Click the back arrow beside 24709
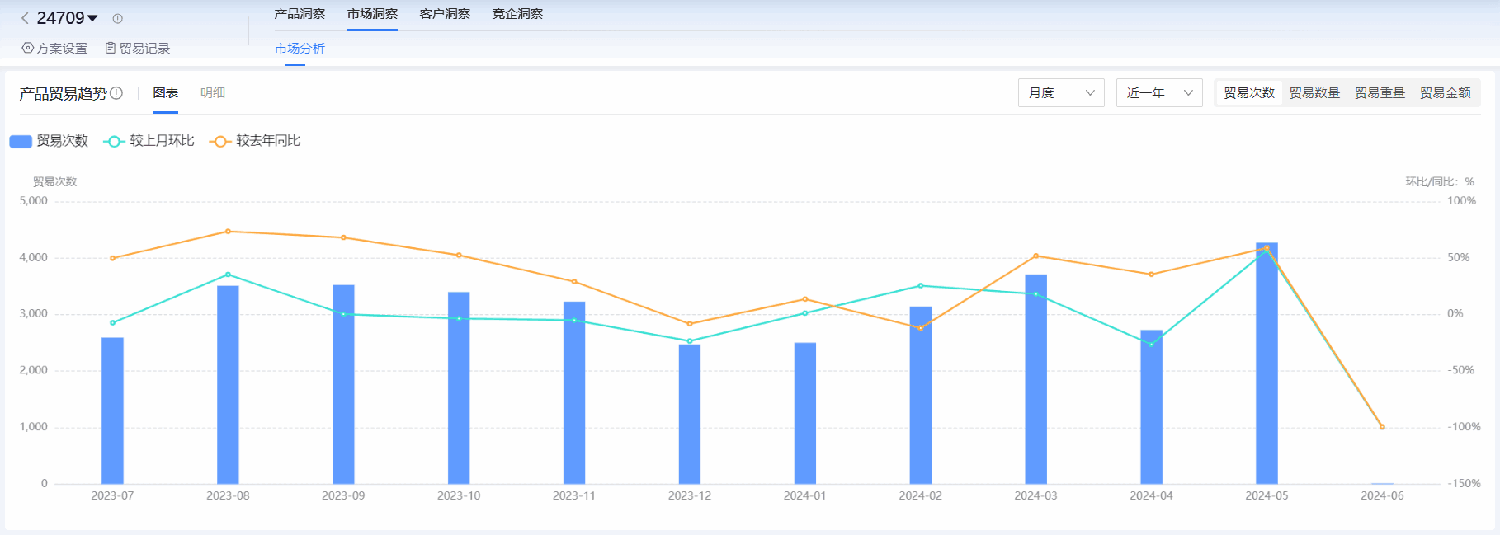 (x=25, y=18)
